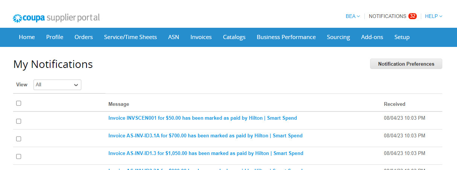The width and height of the screenshot is (457, 170).
Task: Click the NOTIFICATIONS link in header
Action: click(x=387, y=16)
